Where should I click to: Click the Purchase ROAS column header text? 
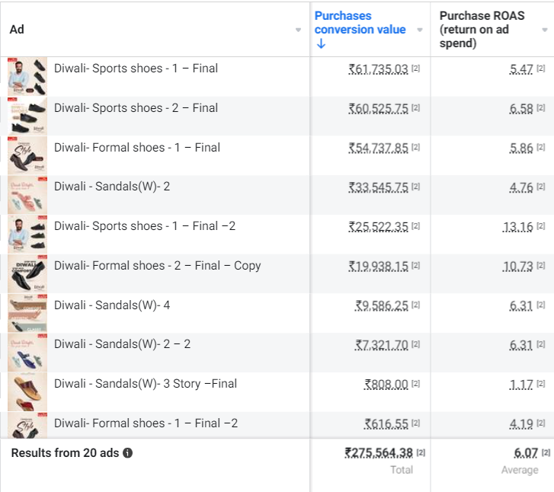click(482, 29)
